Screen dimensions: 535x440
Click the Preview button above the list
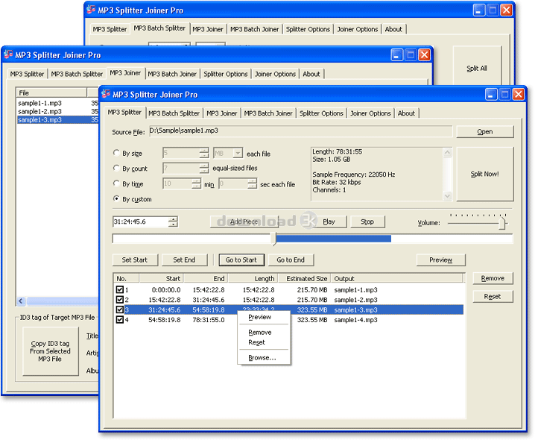tap(440, 260)
